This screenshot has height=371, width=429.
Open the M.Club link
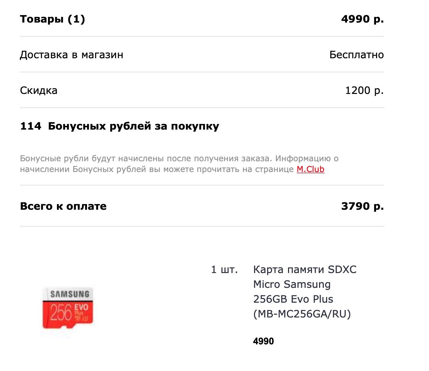tap(310, 169)
